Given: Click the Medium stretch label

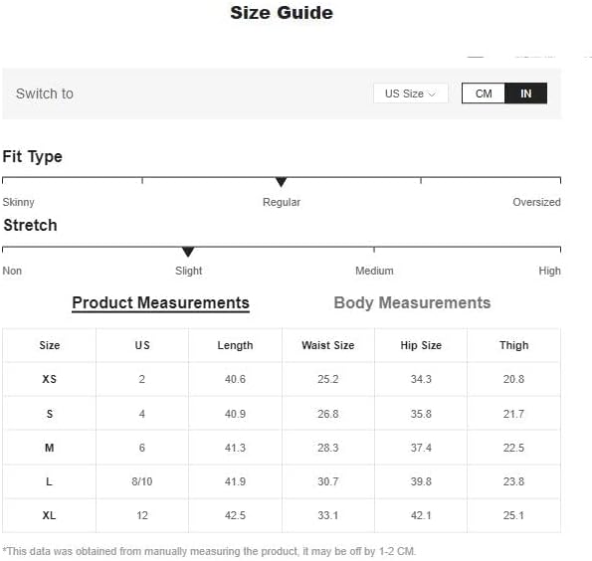Looking at the screenshot, I should pyautogui.click(x=374, y=271).
